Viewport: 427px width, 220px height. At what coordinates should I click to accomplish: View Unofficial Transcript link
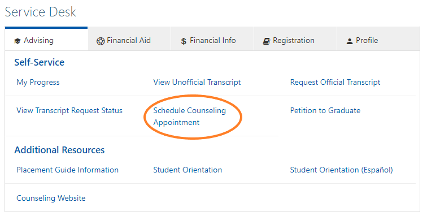tap(197, 83)
